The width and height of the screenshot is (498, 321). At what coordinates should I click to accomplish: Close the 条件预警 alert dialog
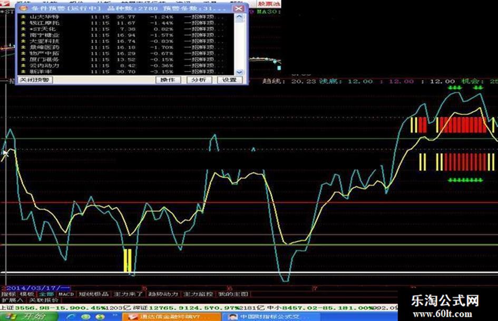(238, 8)
